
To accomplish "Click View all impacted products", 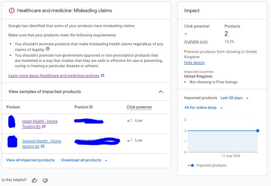I will pos(30,160).
